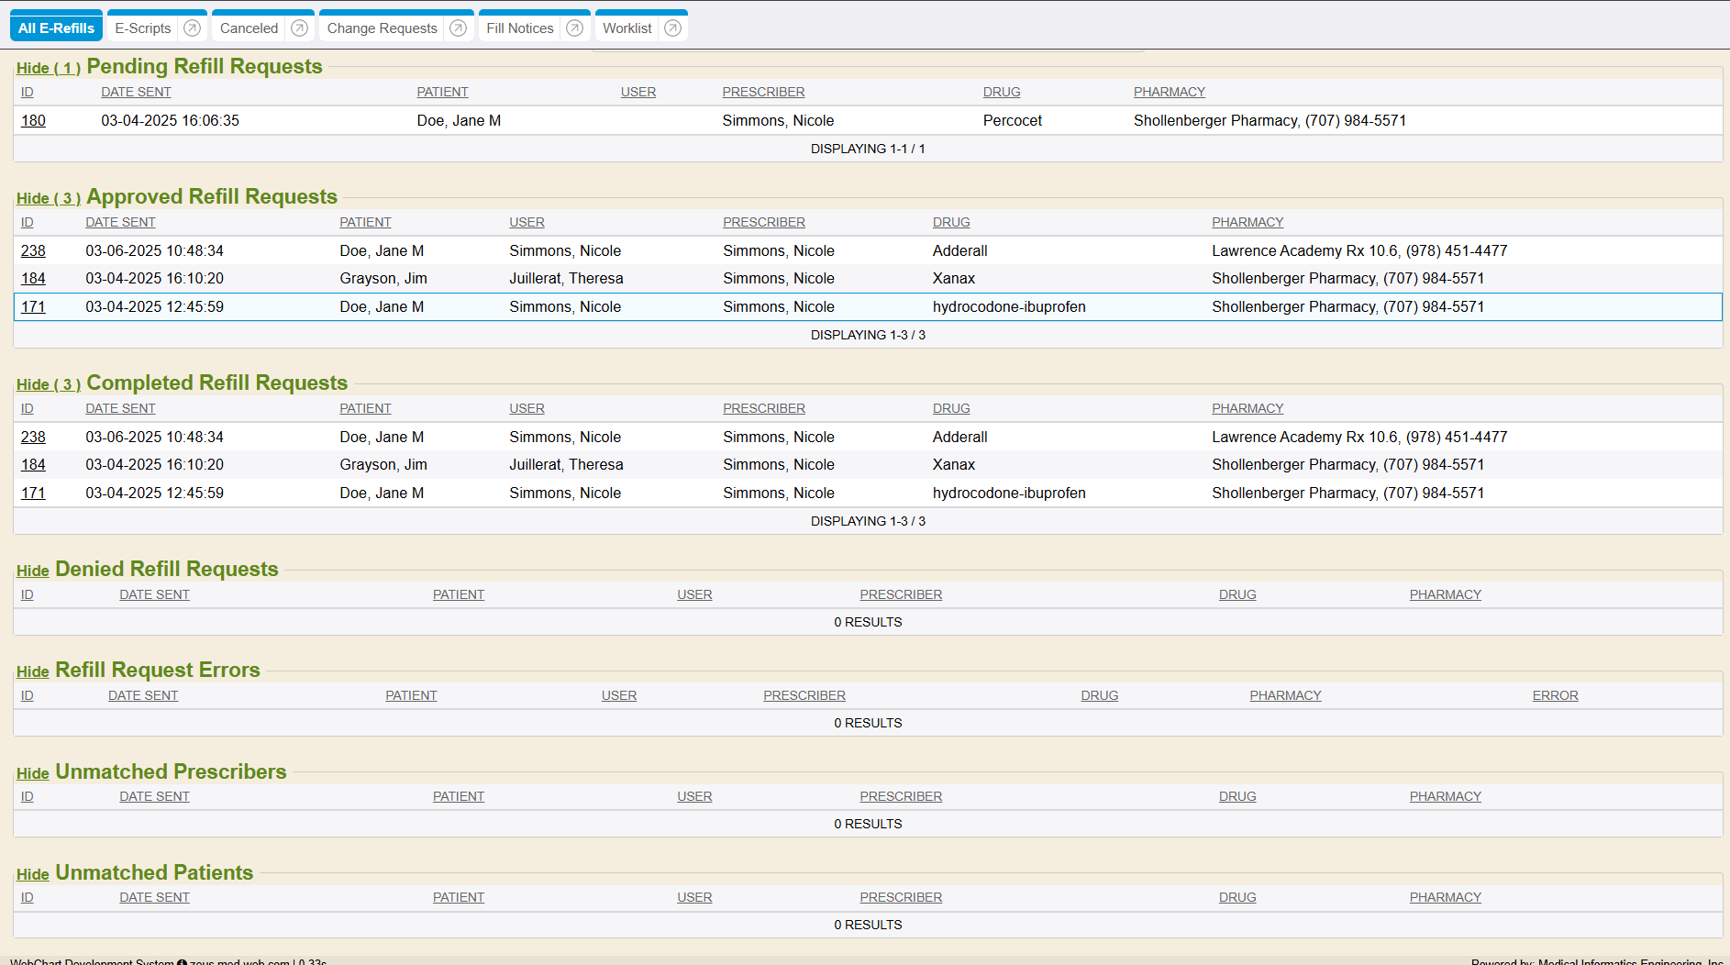Open the Worklist tab

click(x=627, y=28)
